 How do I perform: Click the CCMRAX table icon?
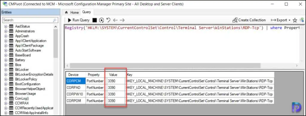point(11,103)
